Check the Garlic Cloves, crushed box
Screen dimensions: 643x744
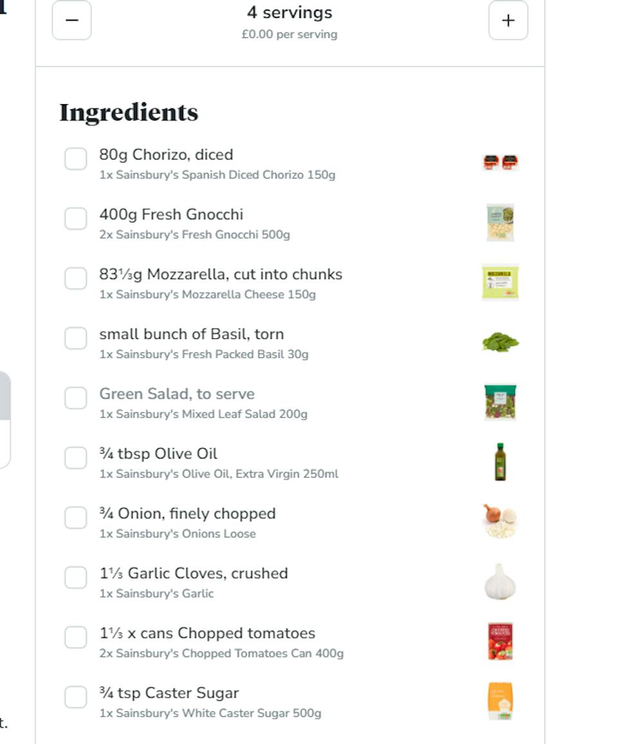click(75, 577)
